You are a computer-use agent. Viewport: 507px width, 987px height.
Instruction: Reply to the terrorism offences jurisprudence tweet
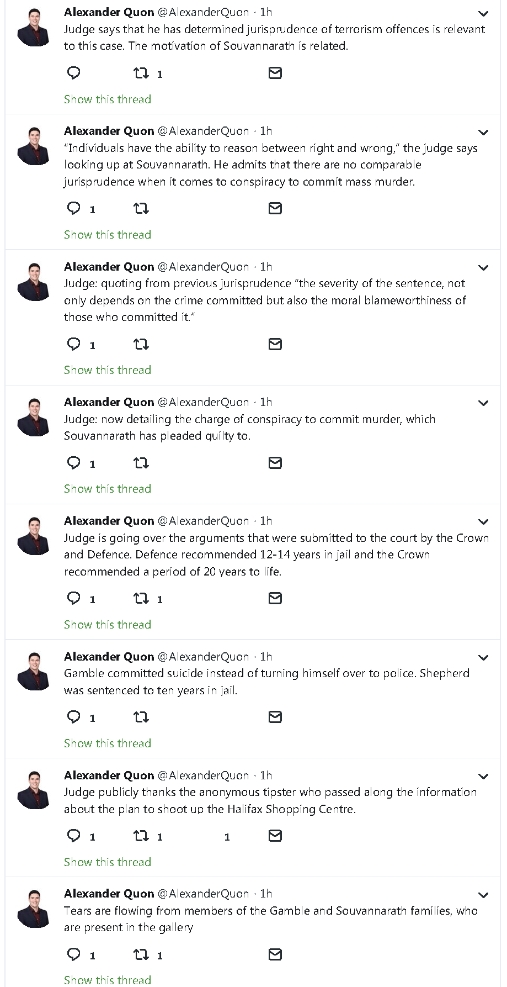point(73,73)
